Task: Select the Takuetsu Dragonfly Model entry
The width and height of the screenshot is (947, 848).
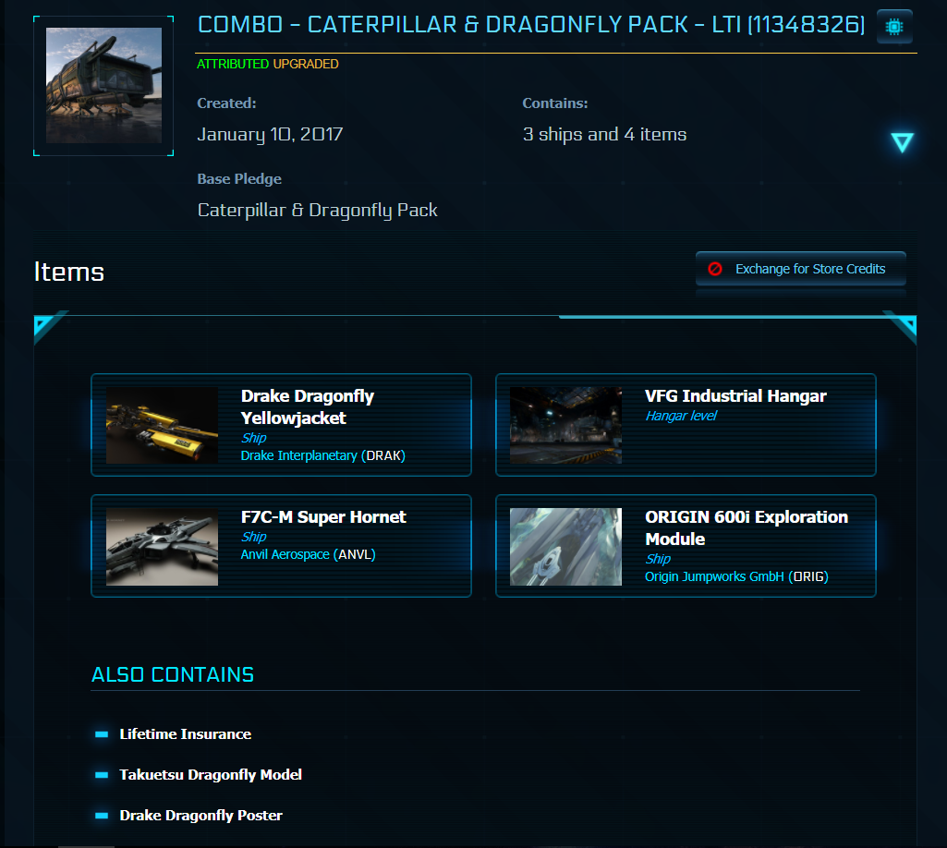Action: (x=211, y=775)
